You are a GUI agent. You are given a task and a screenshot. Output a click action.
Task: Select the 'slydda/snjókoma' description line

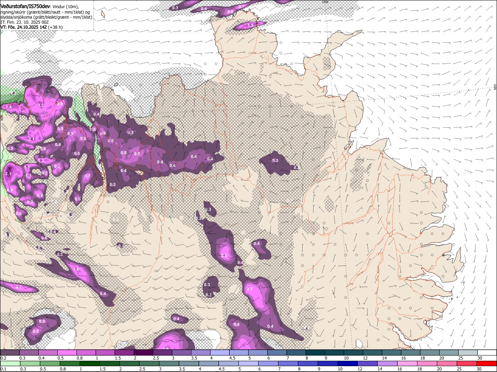pyautogui.click(x=46, y=17)
